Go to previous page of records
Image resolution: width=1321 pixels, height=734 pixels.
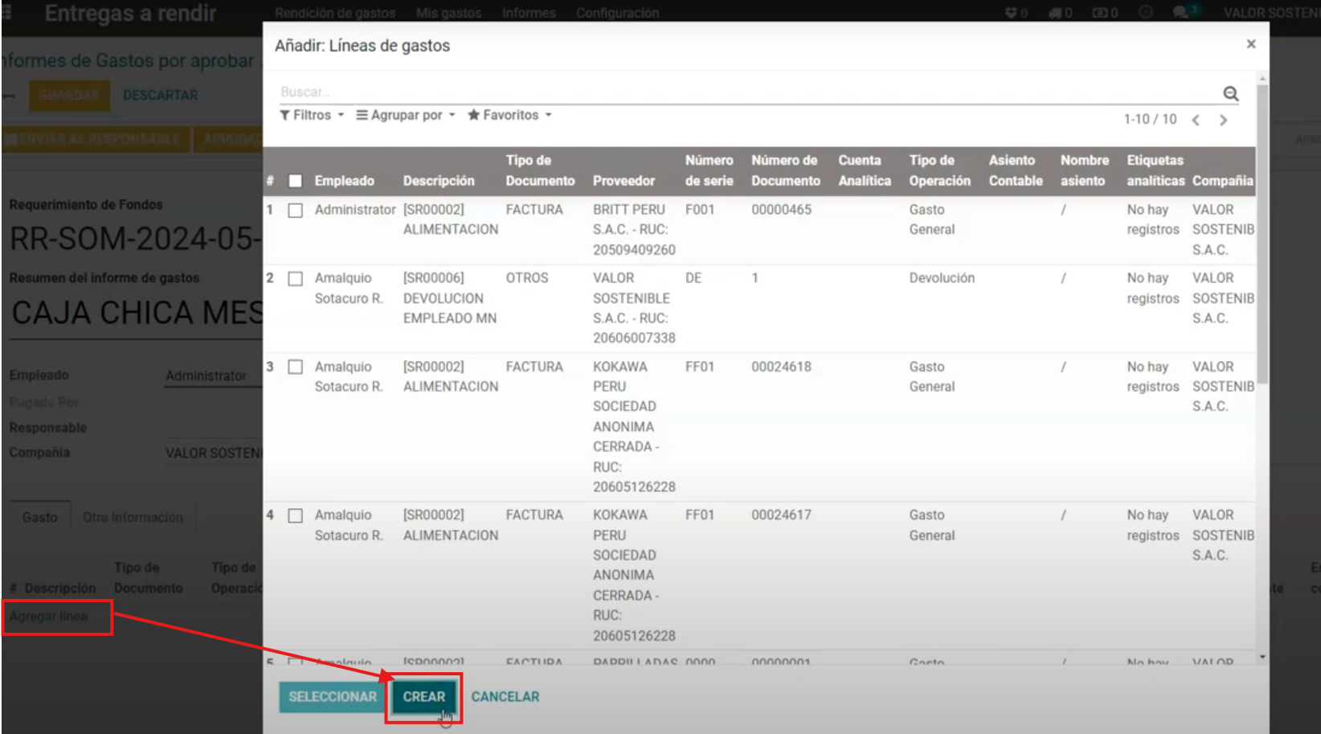(1196, 121)
